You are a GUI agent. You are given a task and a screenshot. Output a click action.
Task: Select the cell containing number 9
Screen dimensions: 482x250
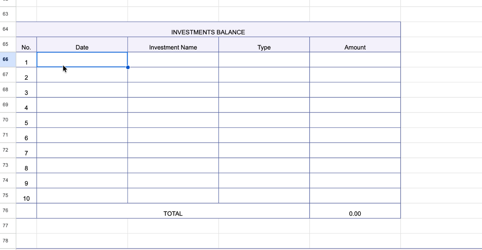(x=26, y=181)
